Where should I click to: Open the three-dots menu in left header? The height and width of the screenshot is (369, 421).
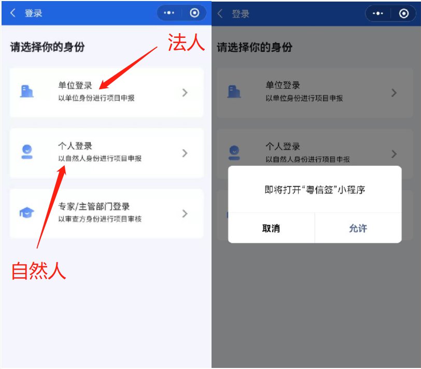(169, 12)
